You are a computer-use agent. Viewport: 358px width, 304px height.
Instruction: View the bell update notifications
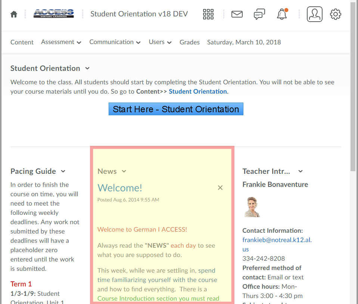click(282, 15)
